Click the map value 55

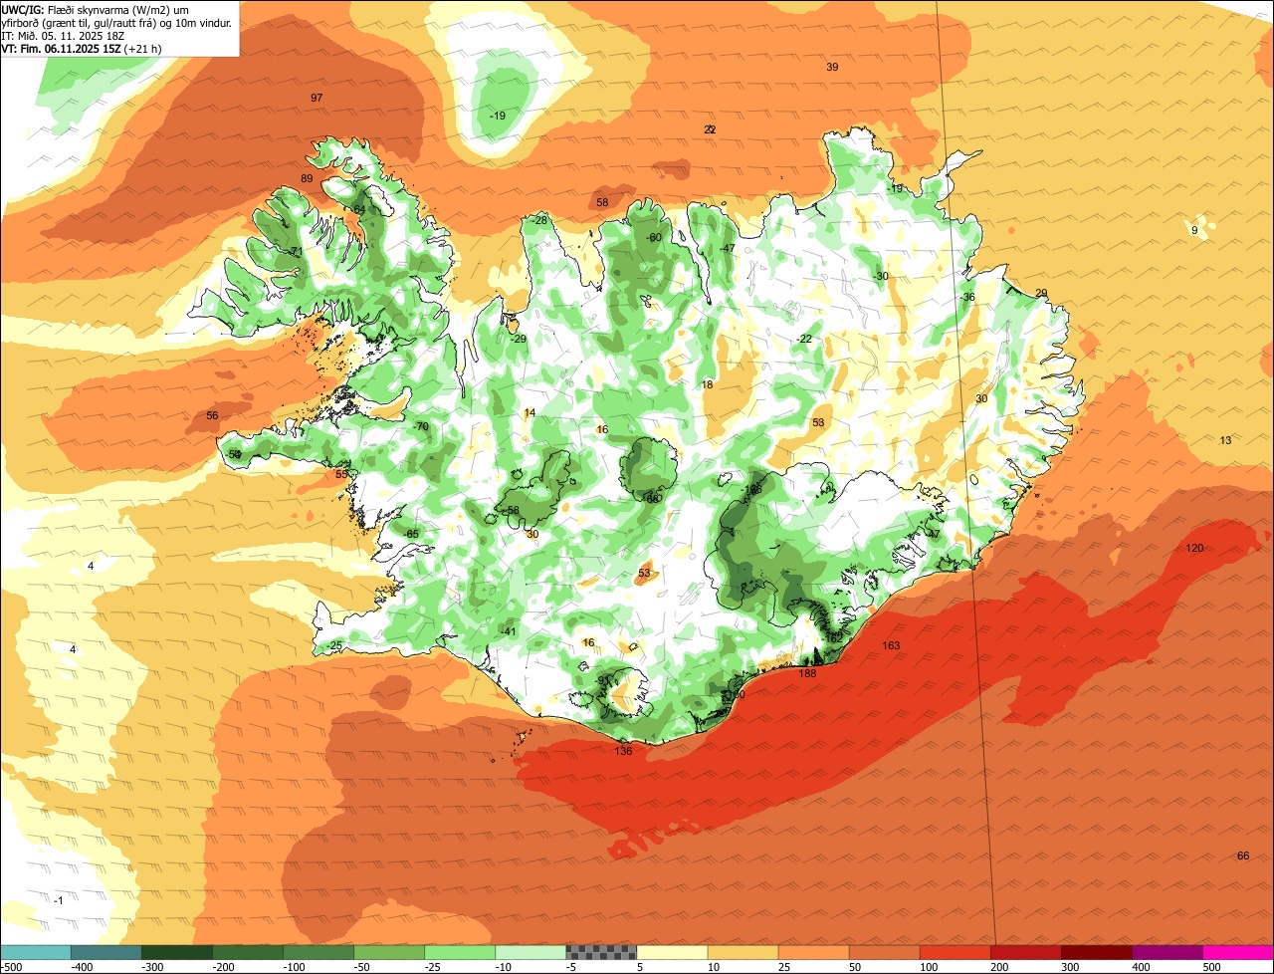pos(341,474)
